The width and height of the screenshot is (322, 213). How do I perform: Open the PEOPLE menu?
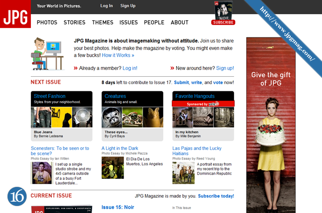pos(154,22)
